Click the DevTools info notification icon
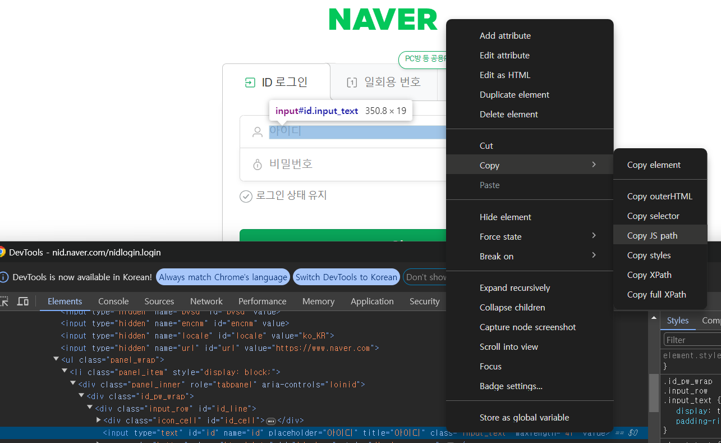This screenshot has height=443, width=721. pos(3,277)
